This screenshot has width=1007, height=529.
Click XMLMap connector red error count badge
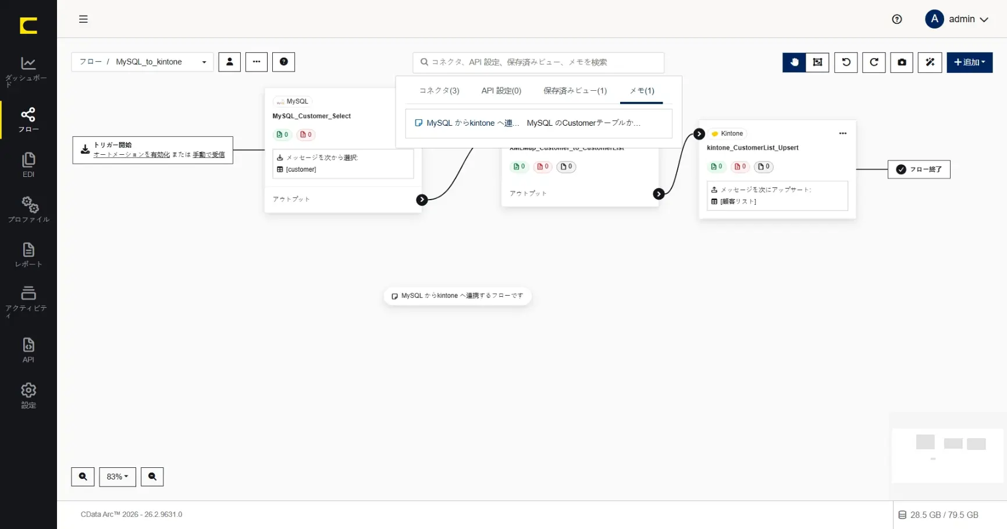tap(543, 166)
